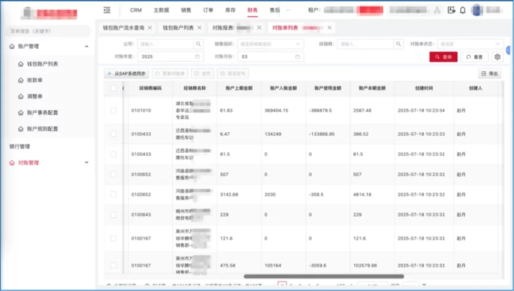The width and height of the screenshot is (514, 291).
Task: Click home icon next to 钱包账户列表
Action: click(21, 64)
